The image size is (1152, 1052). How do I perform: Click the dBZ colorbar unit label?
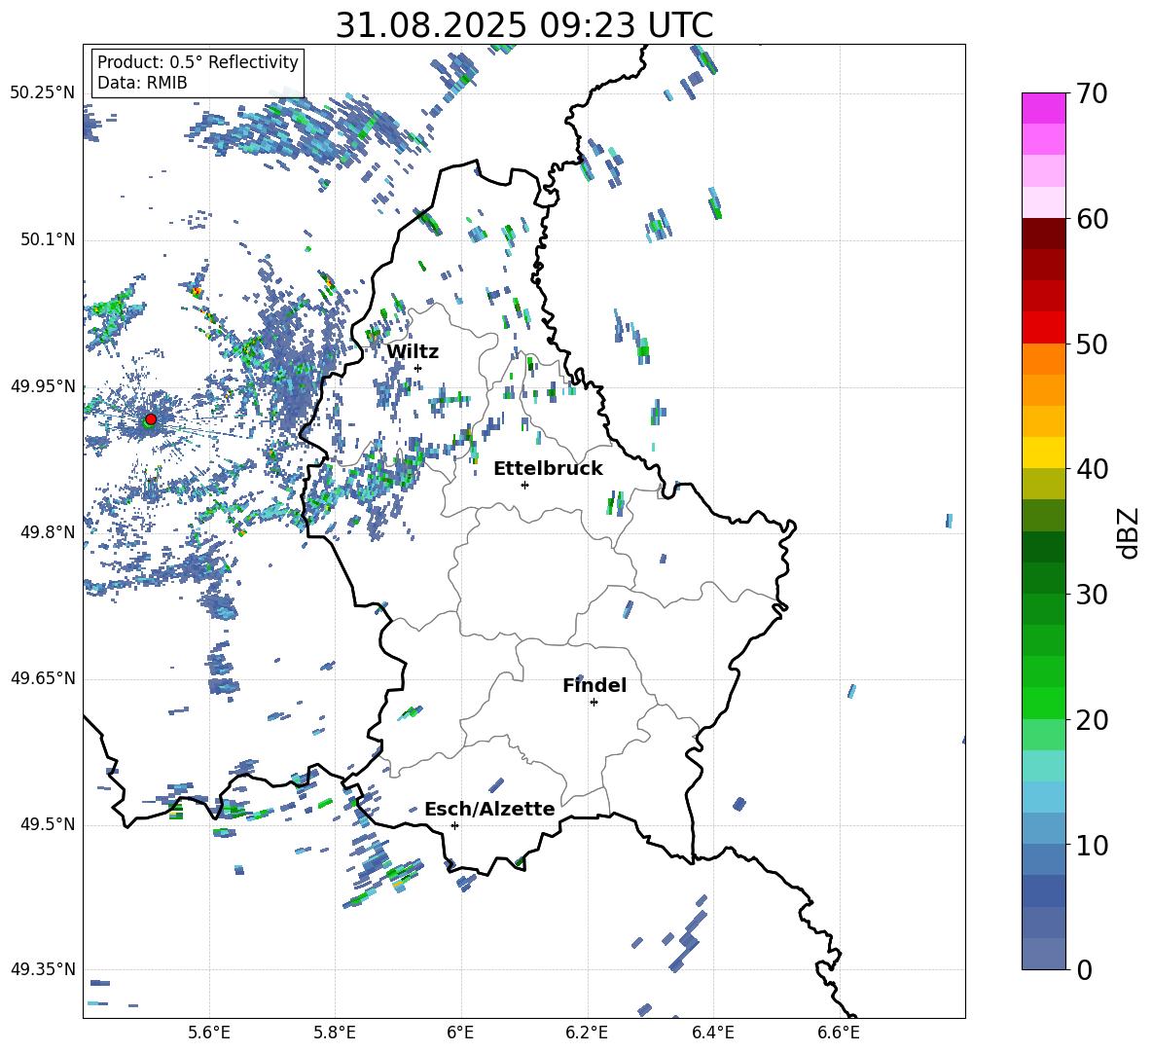click(1130, 532)
